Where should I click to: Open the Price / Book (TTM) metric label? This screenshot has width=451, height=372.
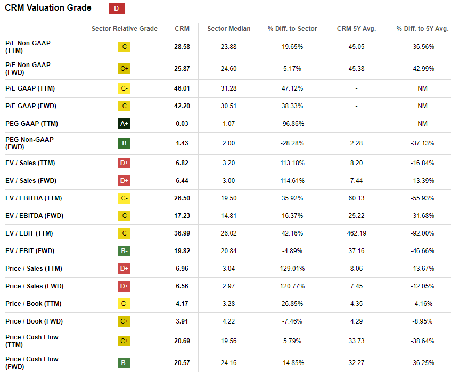pyautogui.click(x=34, y=303)
